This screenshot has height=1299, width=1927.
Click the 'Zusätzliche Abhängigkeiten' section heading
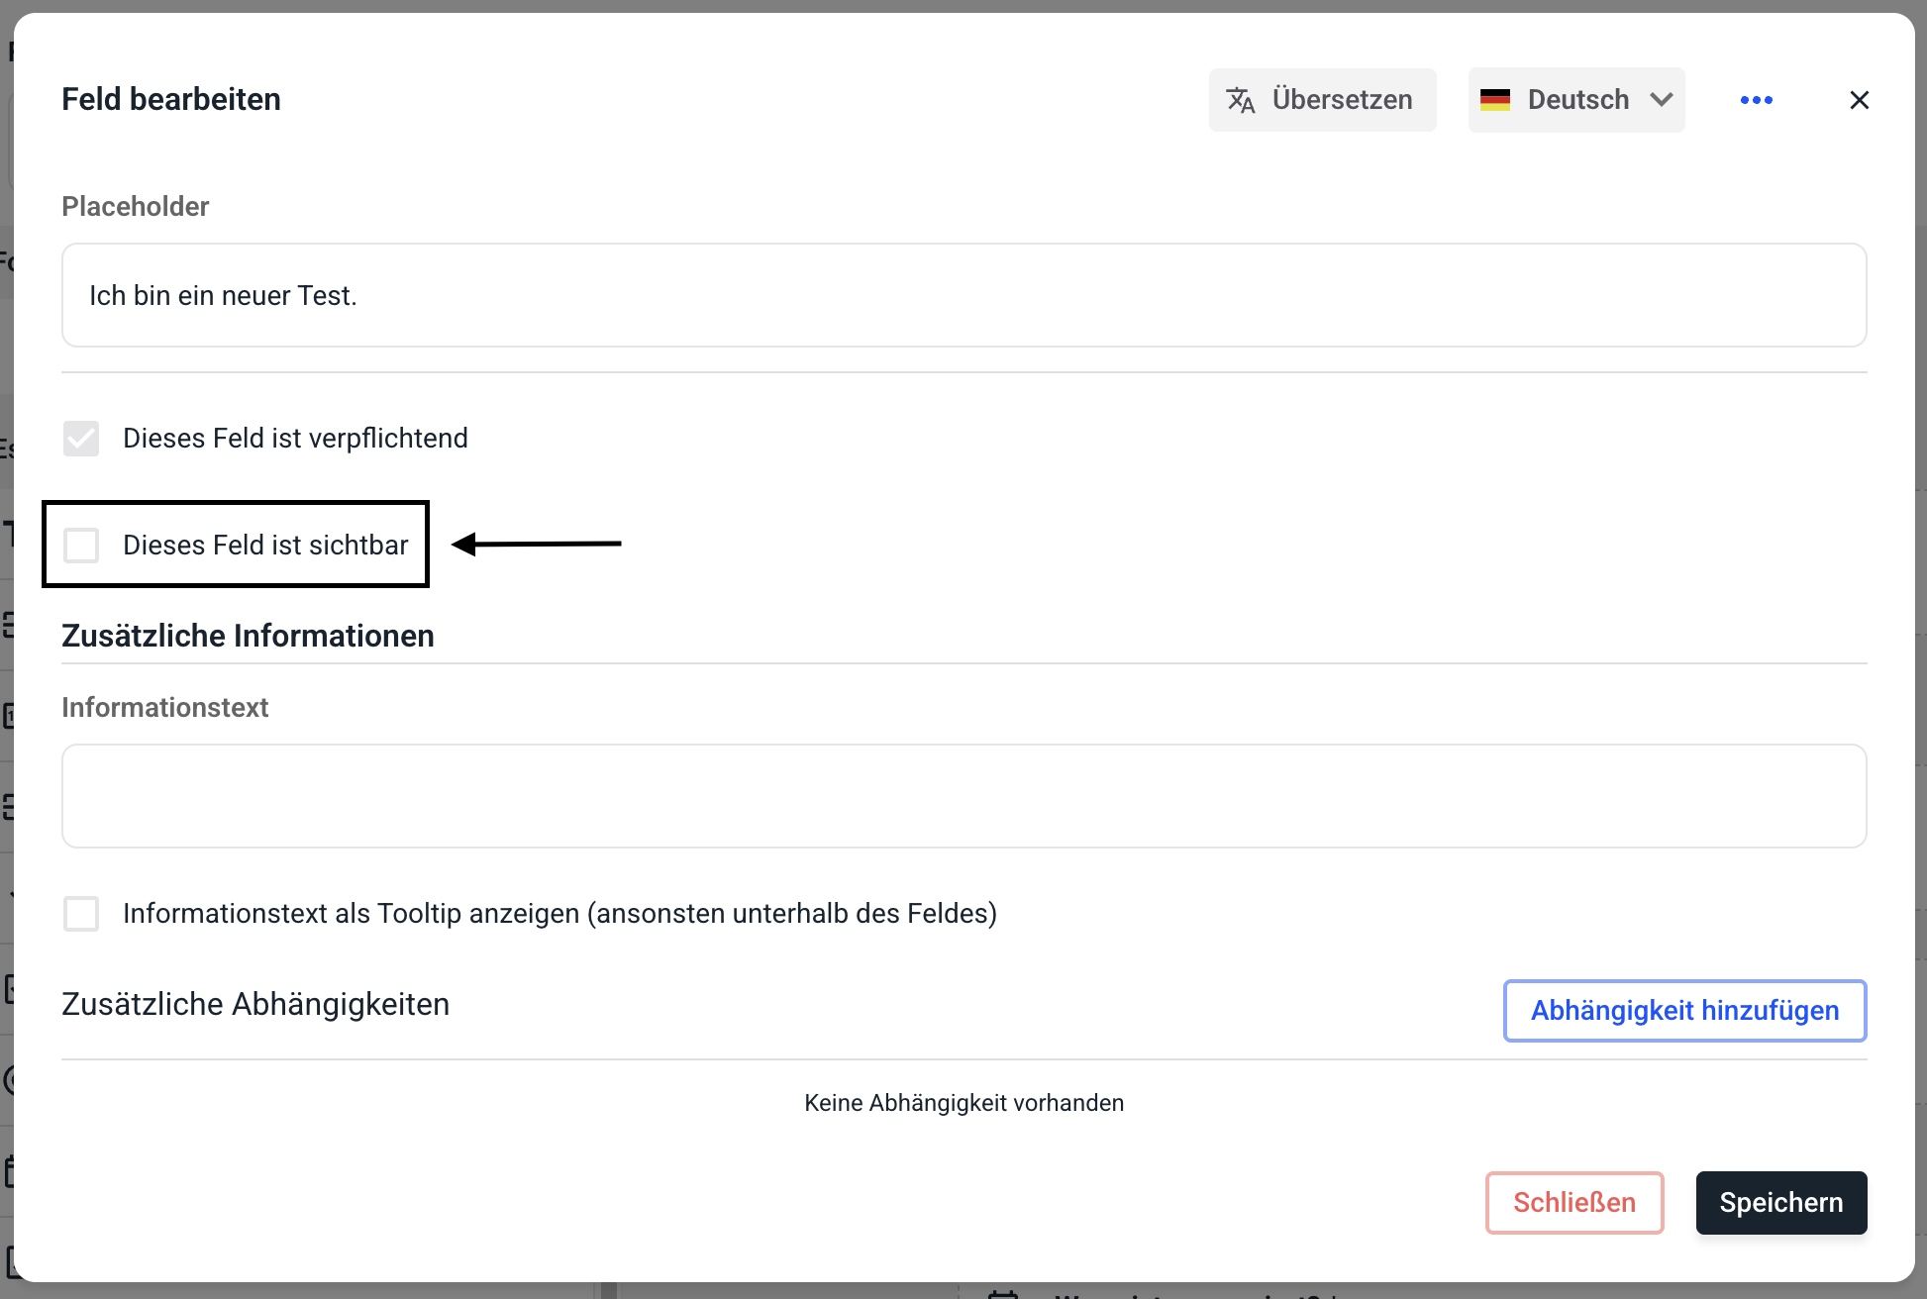(255, 1005)
